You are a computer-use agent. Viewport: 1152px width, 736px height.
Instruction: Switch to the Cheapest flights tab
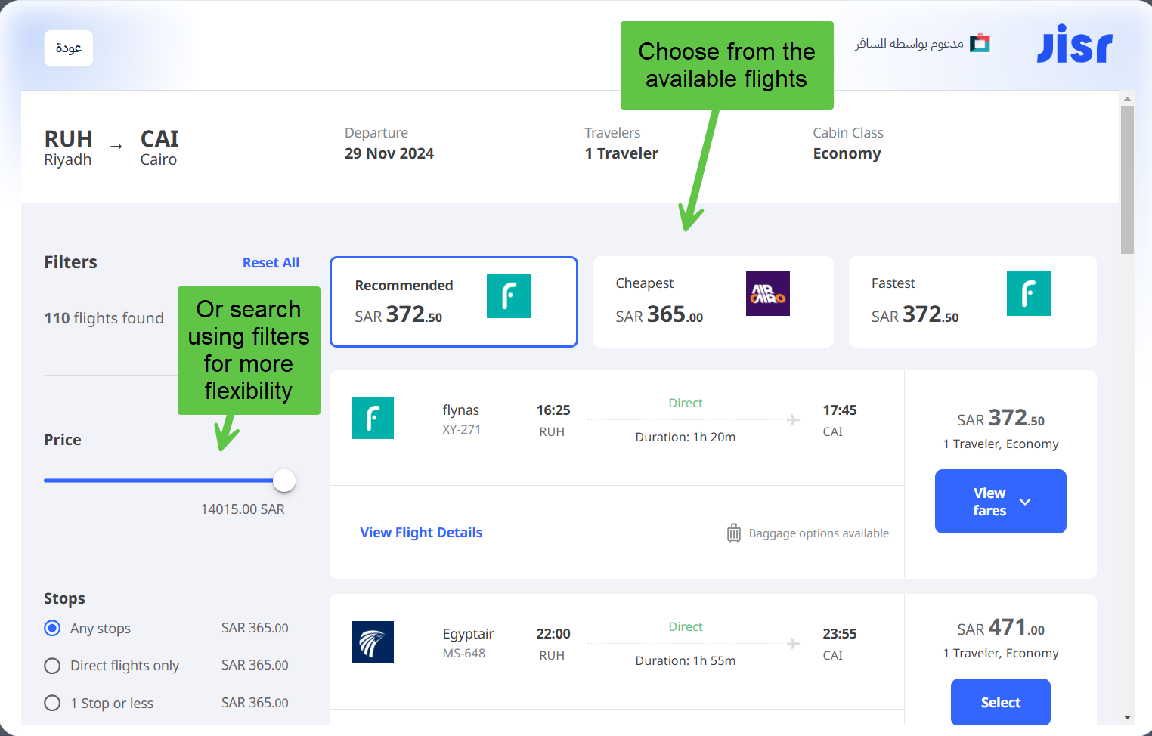(713, 302)
